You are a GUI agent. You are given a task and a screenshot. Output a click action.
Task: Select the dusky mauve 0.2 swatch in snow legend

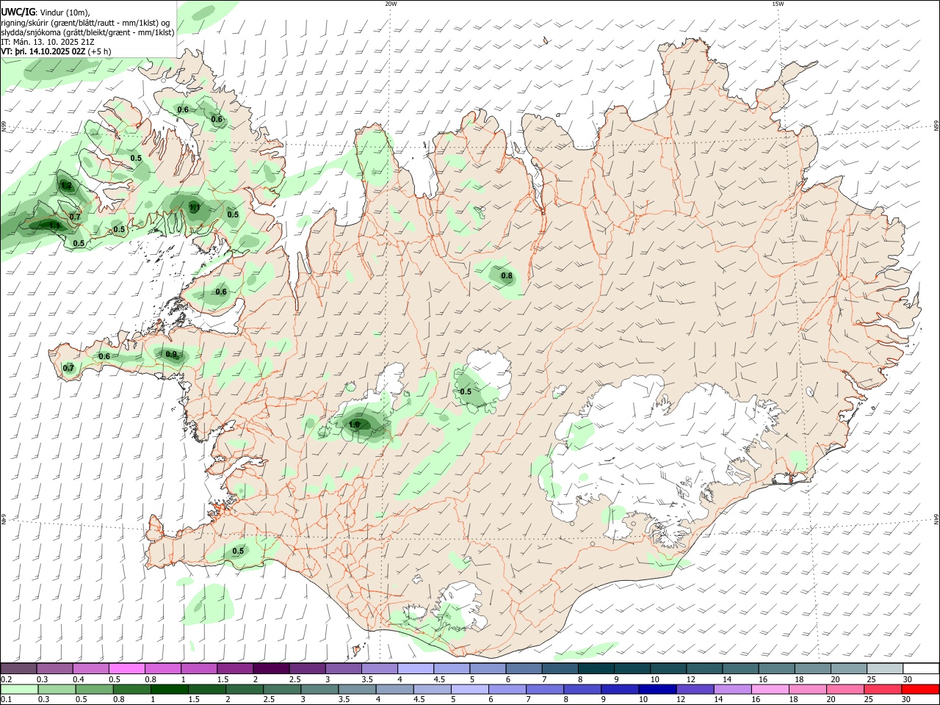point(18,668)
